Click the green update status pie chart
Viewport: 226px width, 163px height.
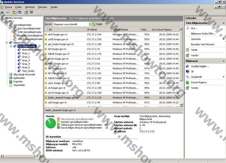click(x=51, y=123)
